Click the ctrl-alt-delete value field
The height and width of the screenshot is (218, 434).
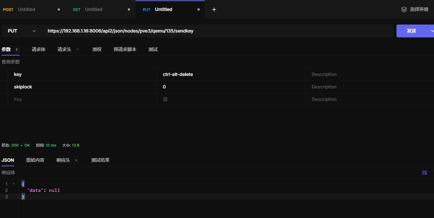pyautogui.click(x=230, y=74)
